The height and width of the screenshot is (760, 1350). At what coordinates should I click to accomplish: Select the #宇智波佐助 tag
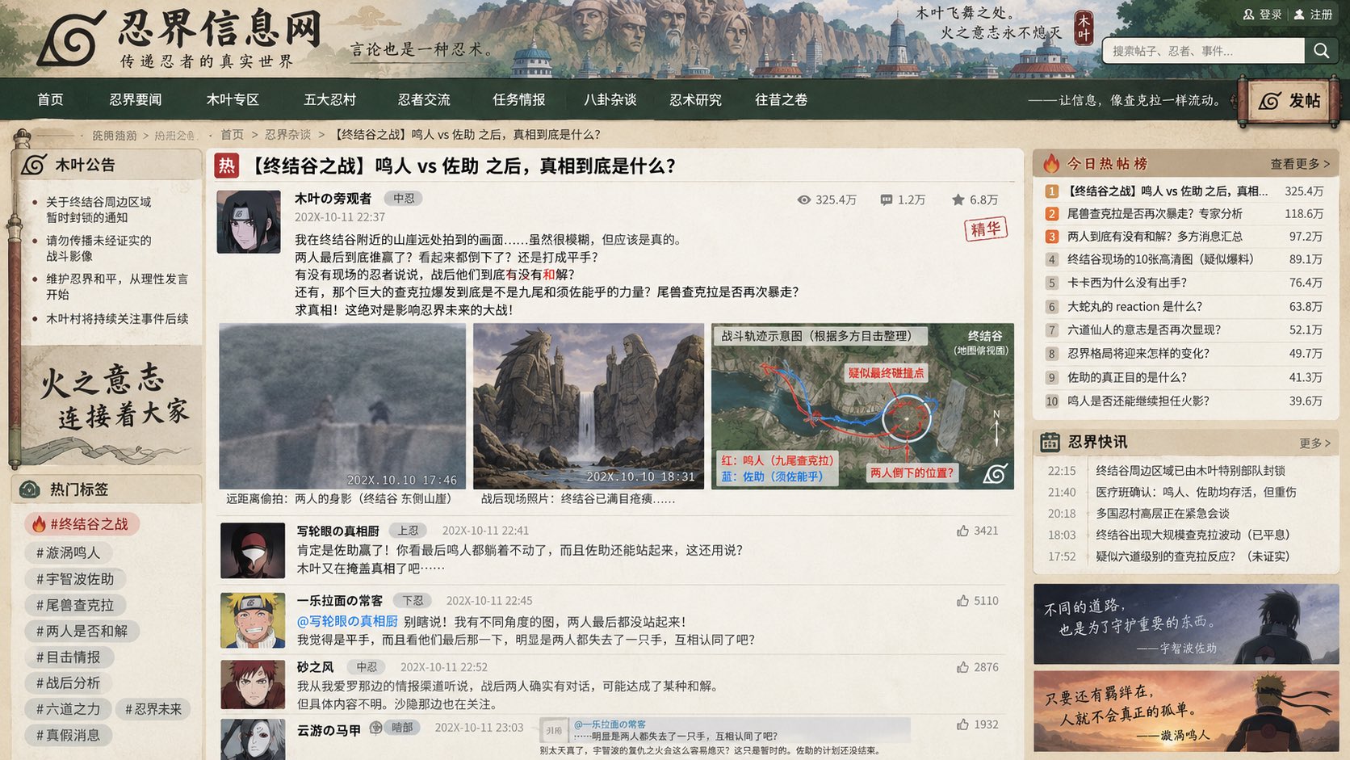(75, 579)
